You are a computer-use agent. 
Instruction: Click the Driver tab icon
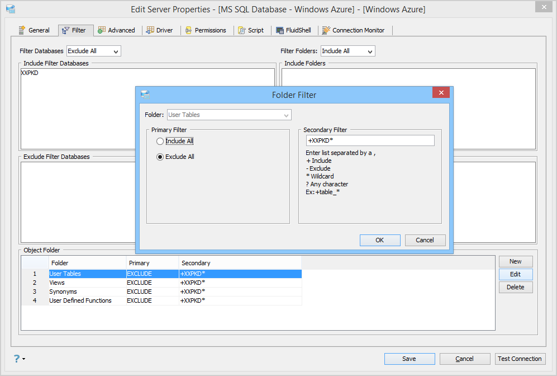click(150, 30)
